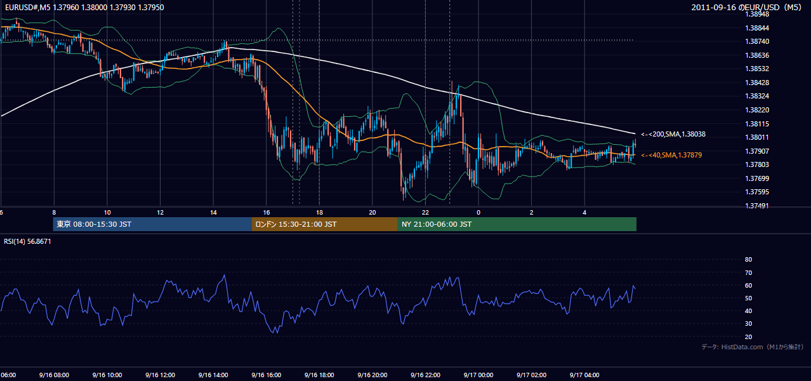Click the bottom time label 9/16 10:00

click(107, 375)
